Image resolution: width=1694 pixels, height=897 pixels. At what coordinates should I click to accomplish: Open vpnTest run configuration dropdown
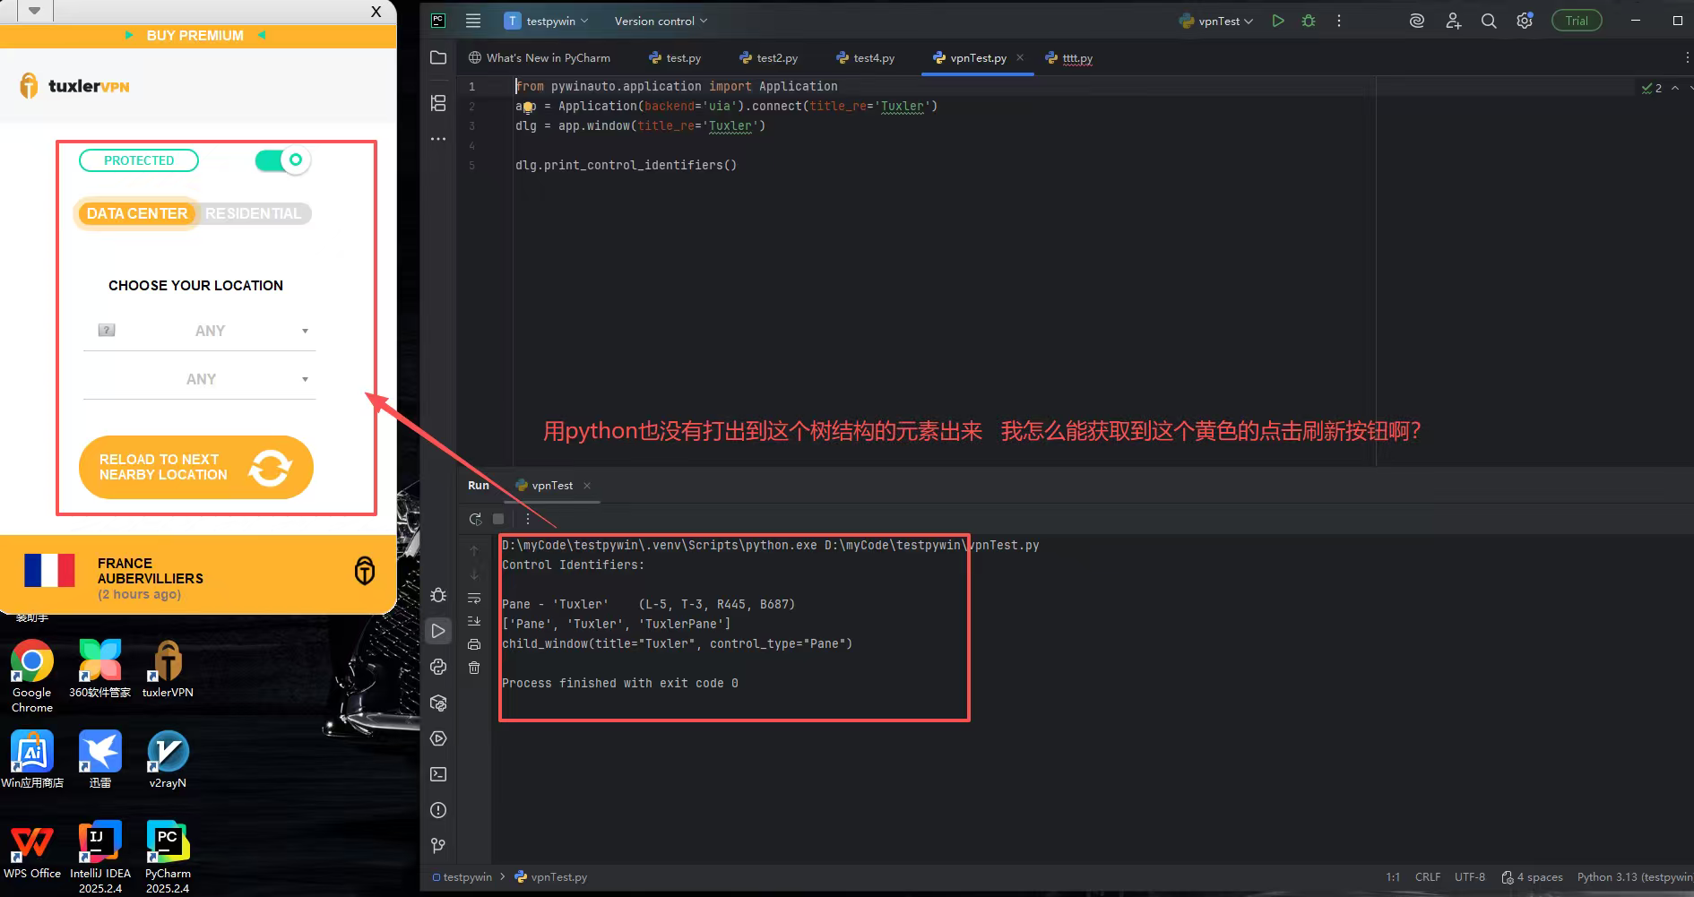(1216, 21)
